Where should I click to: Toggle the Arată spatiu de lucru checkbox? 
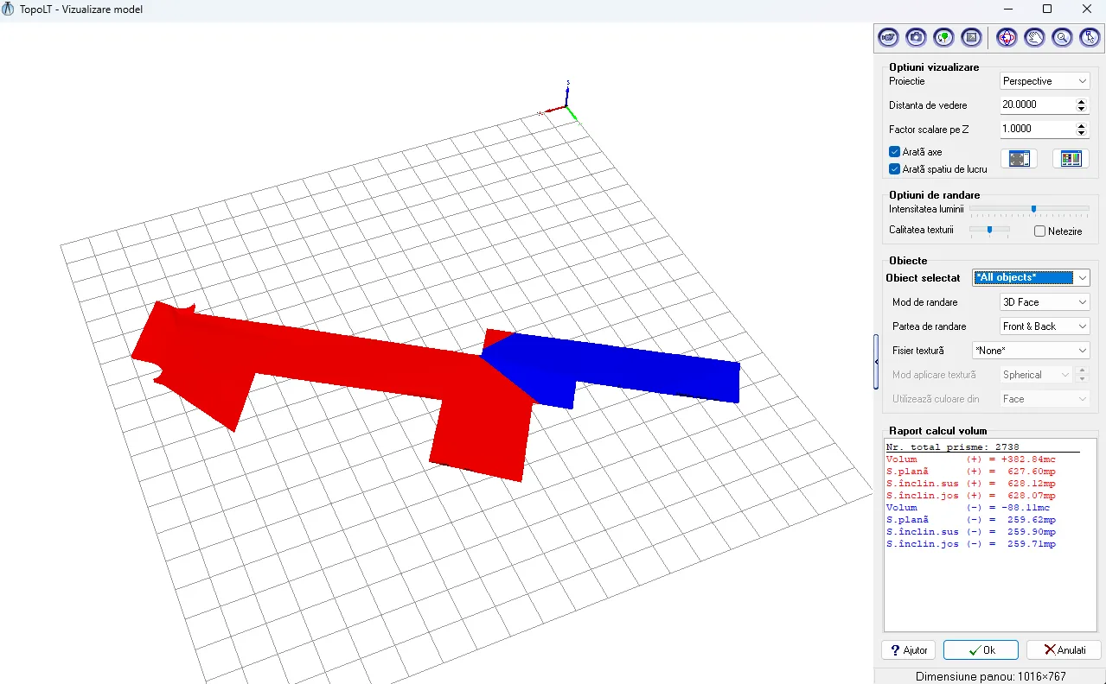pos(895,169)
